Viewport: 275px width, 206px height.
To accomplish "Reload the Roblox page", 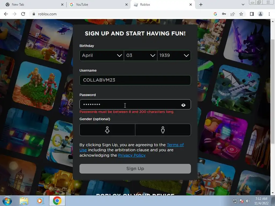I will tap(23, 14).
